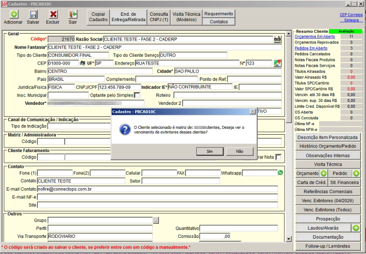Open Histórico Orçamento/Pedido
366x254 pixels.
pos(328,146)
